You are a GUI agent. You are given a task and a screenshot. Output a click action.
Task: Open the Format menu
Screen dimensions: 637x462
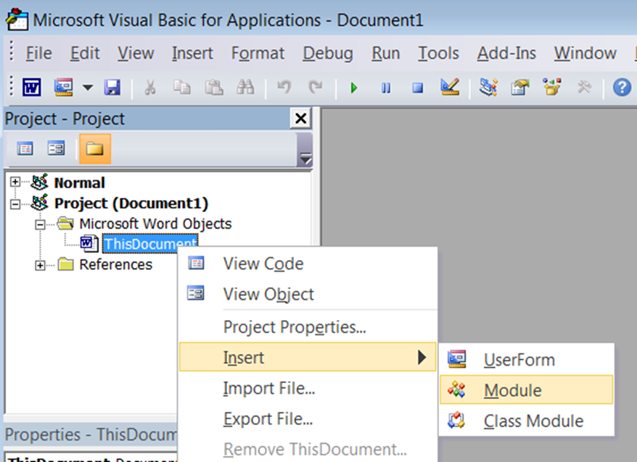click(258, 53)
